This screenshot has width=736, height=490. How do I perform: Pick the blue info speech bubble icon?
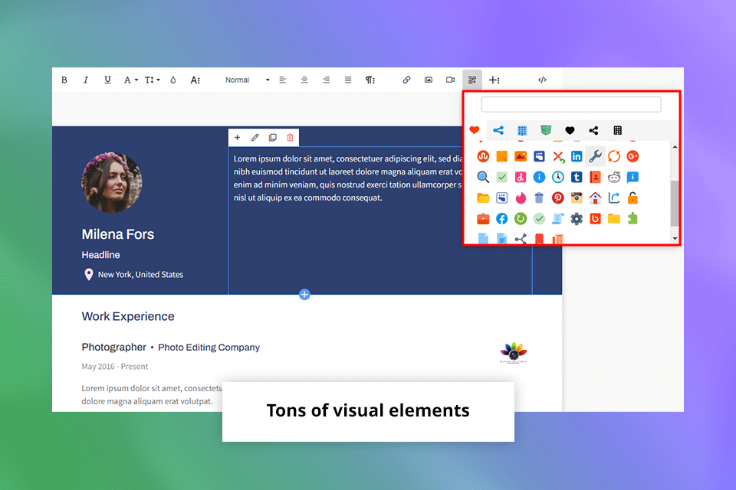tap(632, 177)
